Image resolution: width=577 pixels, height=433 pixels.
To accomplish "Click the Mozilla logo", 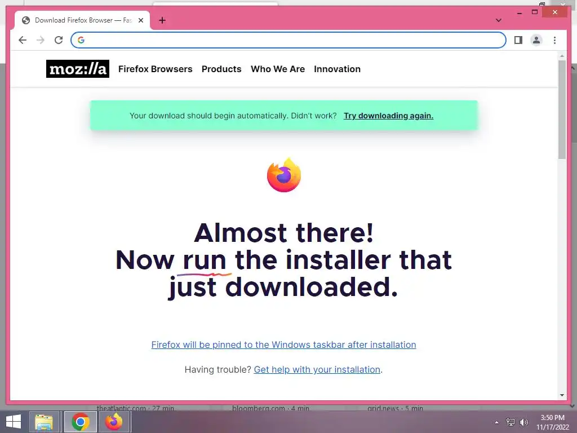I will click(78, 69).
